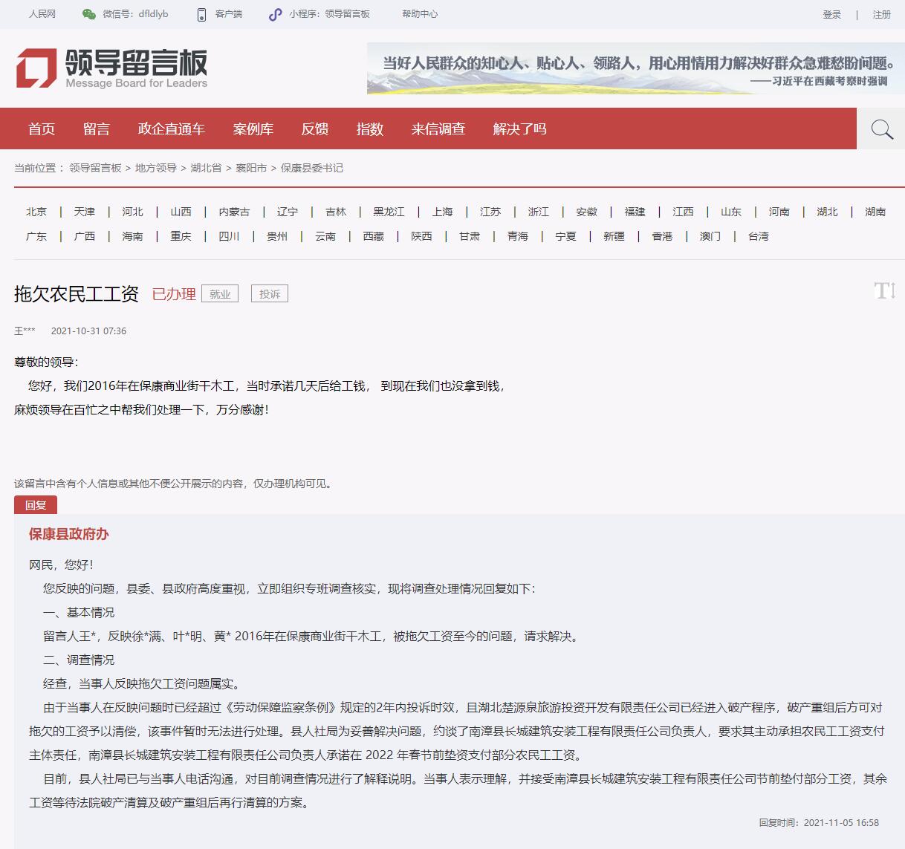Select the 解决了吗 navigation item
905x849 pixels.
click(519, 129)
